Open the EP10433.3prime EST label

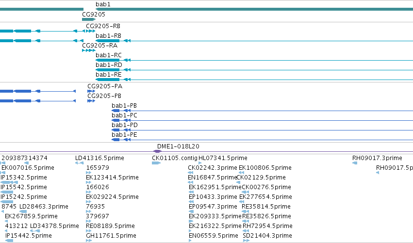pos(213,197)
